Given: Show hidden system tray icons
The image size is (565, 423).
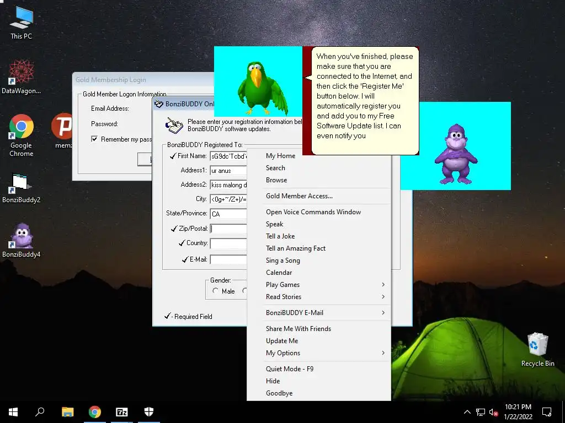Looking at the screenshot, I should pos(467,412).
